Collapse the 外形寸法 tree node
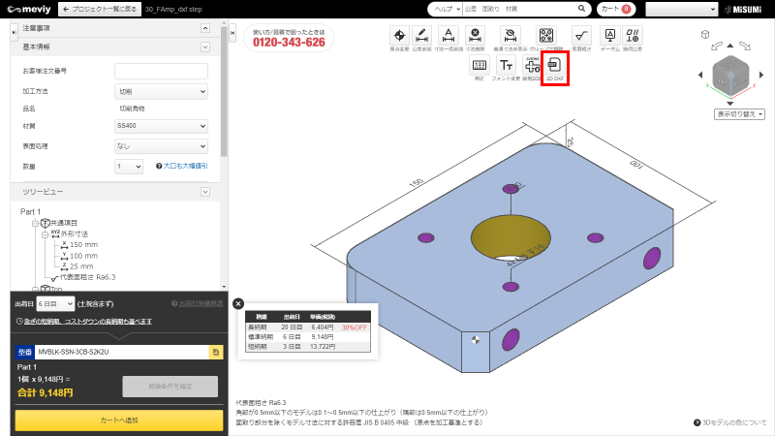 click(x=45, y=234)
